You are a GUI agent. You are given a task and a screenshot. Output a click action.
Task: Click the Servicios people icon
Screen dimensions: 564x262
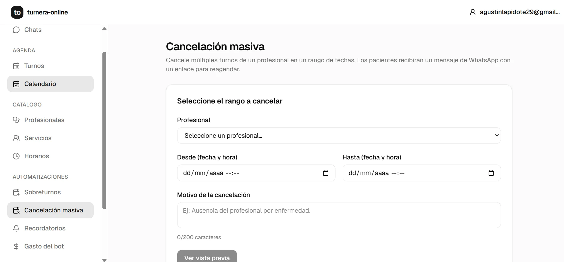(x=16, y=138)
